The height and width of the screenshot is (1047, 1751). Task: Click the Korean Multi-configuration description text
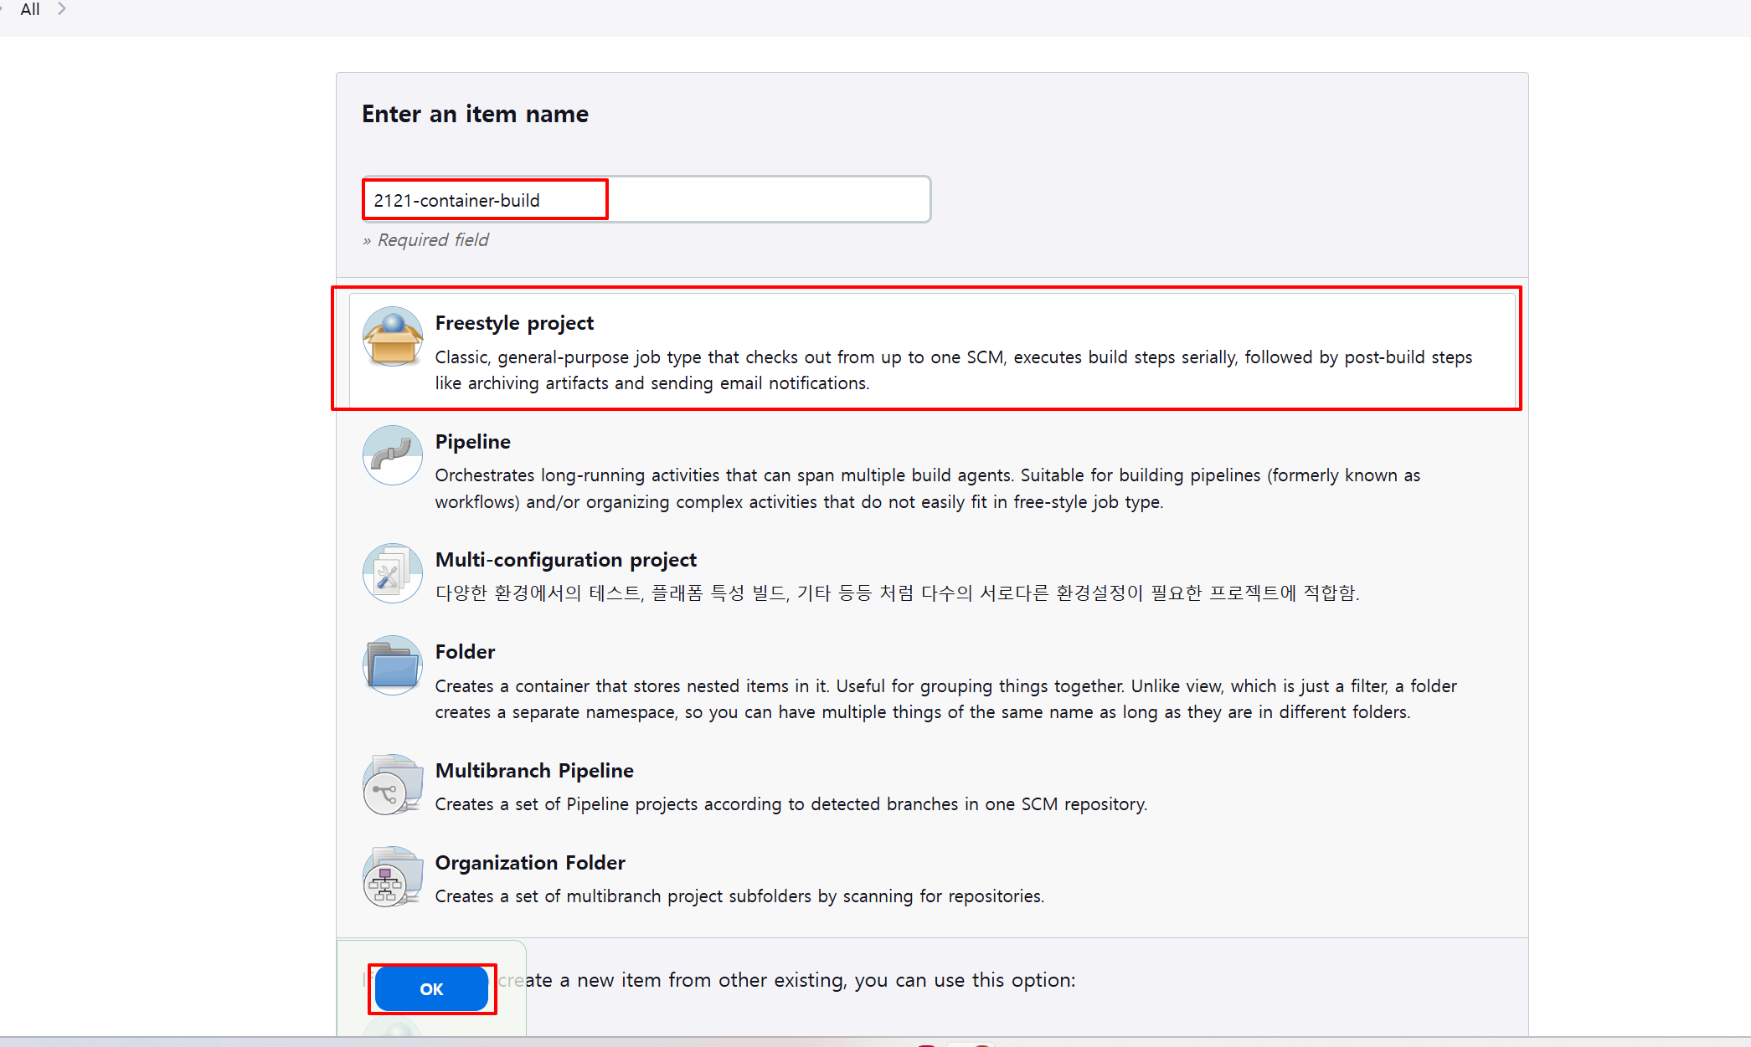896,593
